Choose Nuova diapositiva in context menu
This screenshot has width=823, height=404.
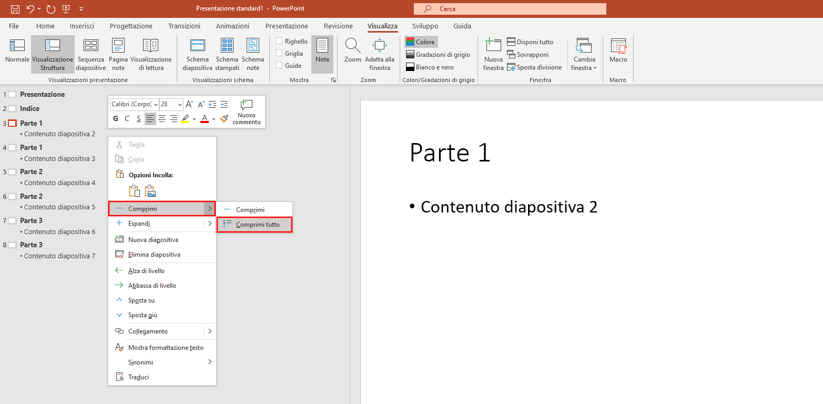tap(162, 239)
